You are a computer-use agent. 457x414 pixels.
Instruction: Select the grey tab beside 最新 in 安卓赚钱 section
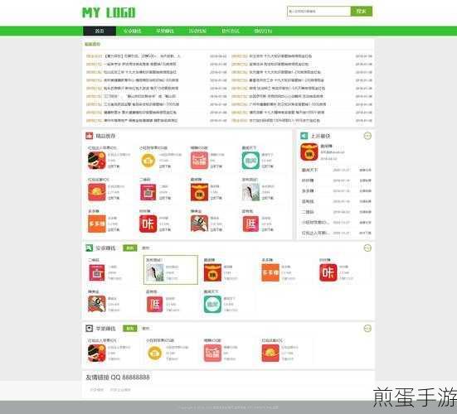click(145, 248)
